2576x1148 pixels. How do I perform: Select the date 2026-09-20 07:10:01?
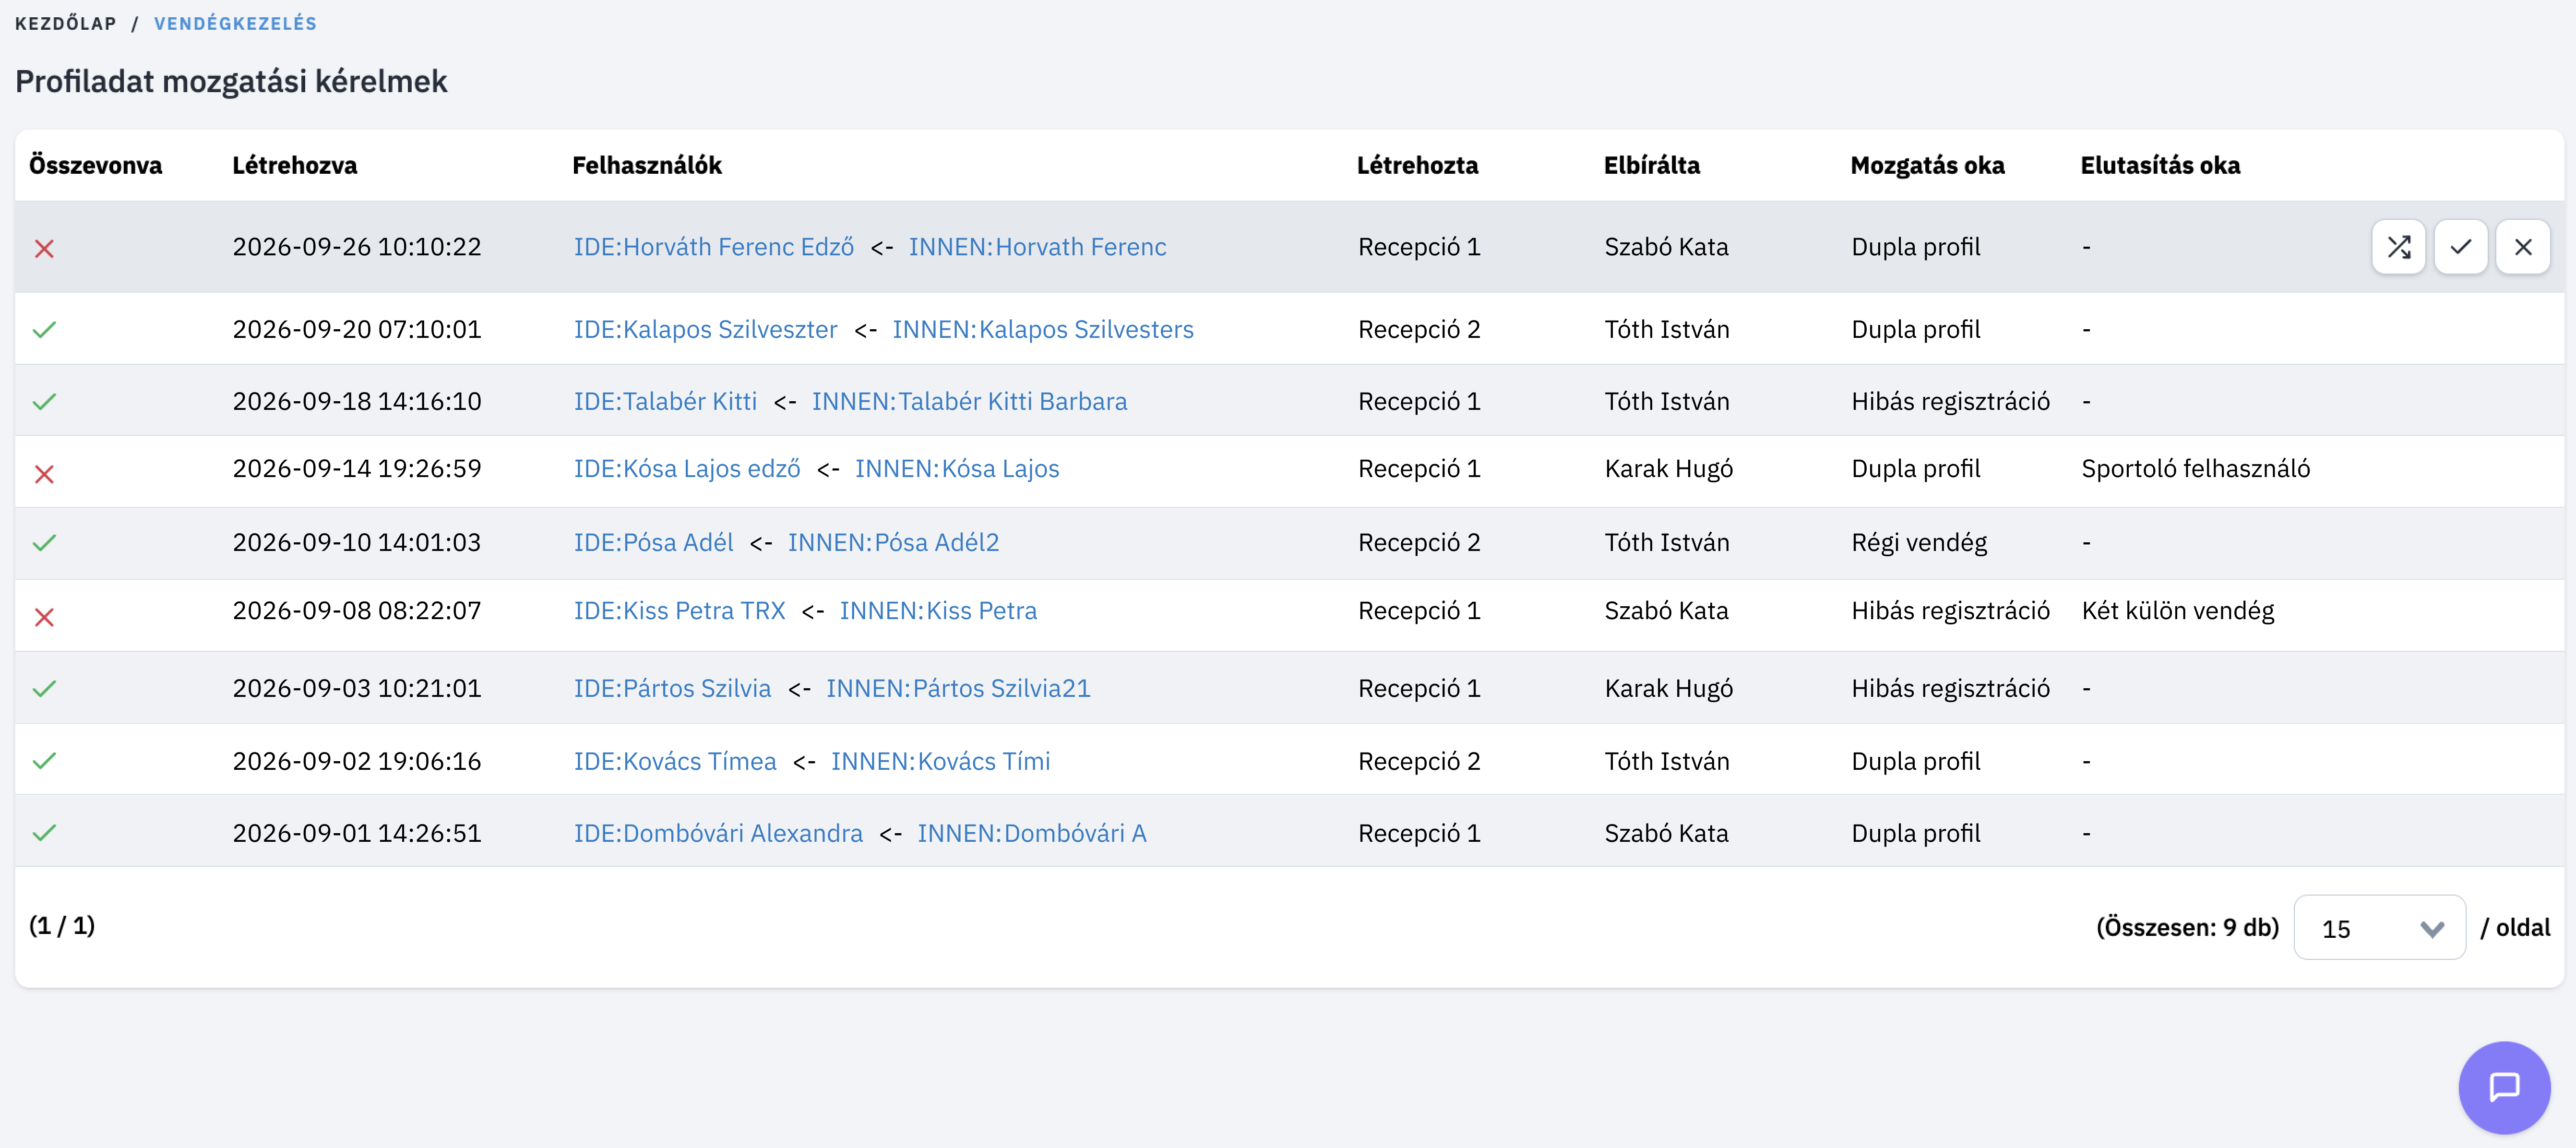coord(357,329)
